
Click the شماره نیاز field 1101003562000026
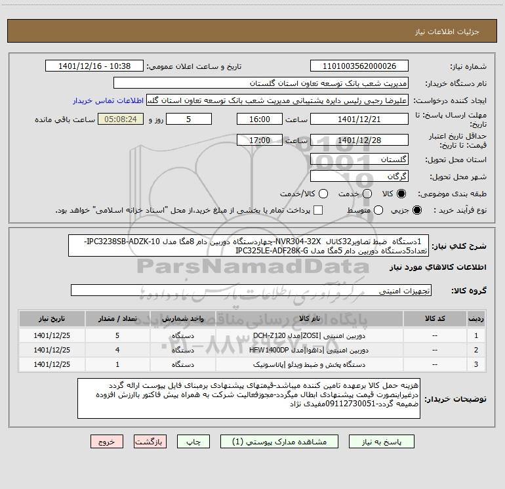click(359, 66)
